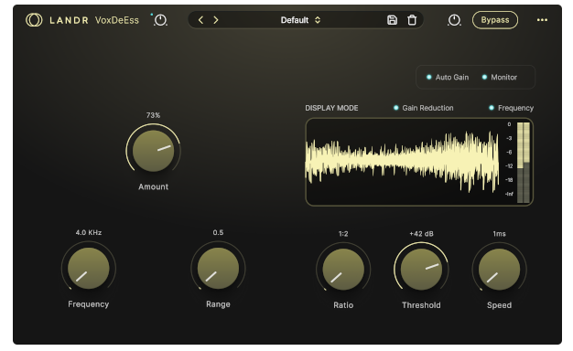Image resolution: width=573 pixels, height=351 pixels.
Task: Click the 1ms speed value
Action: pyautogui.click(x=499, y=234)
